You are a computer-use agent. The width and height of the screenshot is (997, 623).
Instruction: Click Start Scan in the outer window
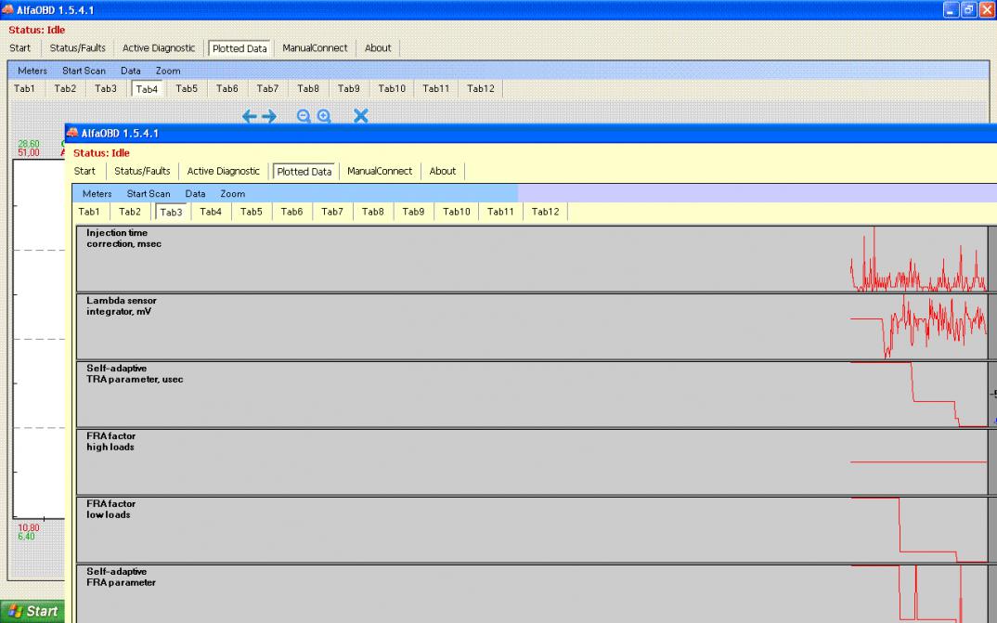84,71
